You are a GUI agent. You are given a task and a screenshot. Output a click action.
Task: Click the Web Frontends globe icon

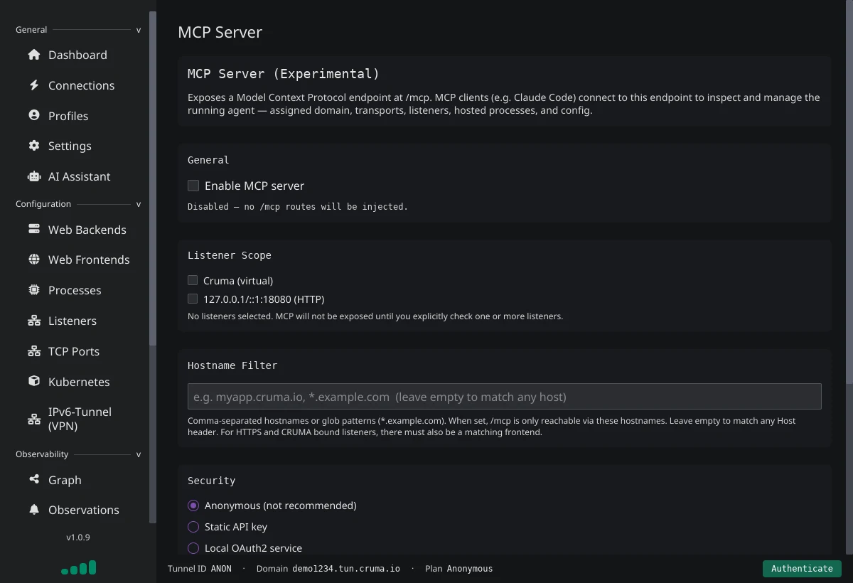click(x=33, y=260)
